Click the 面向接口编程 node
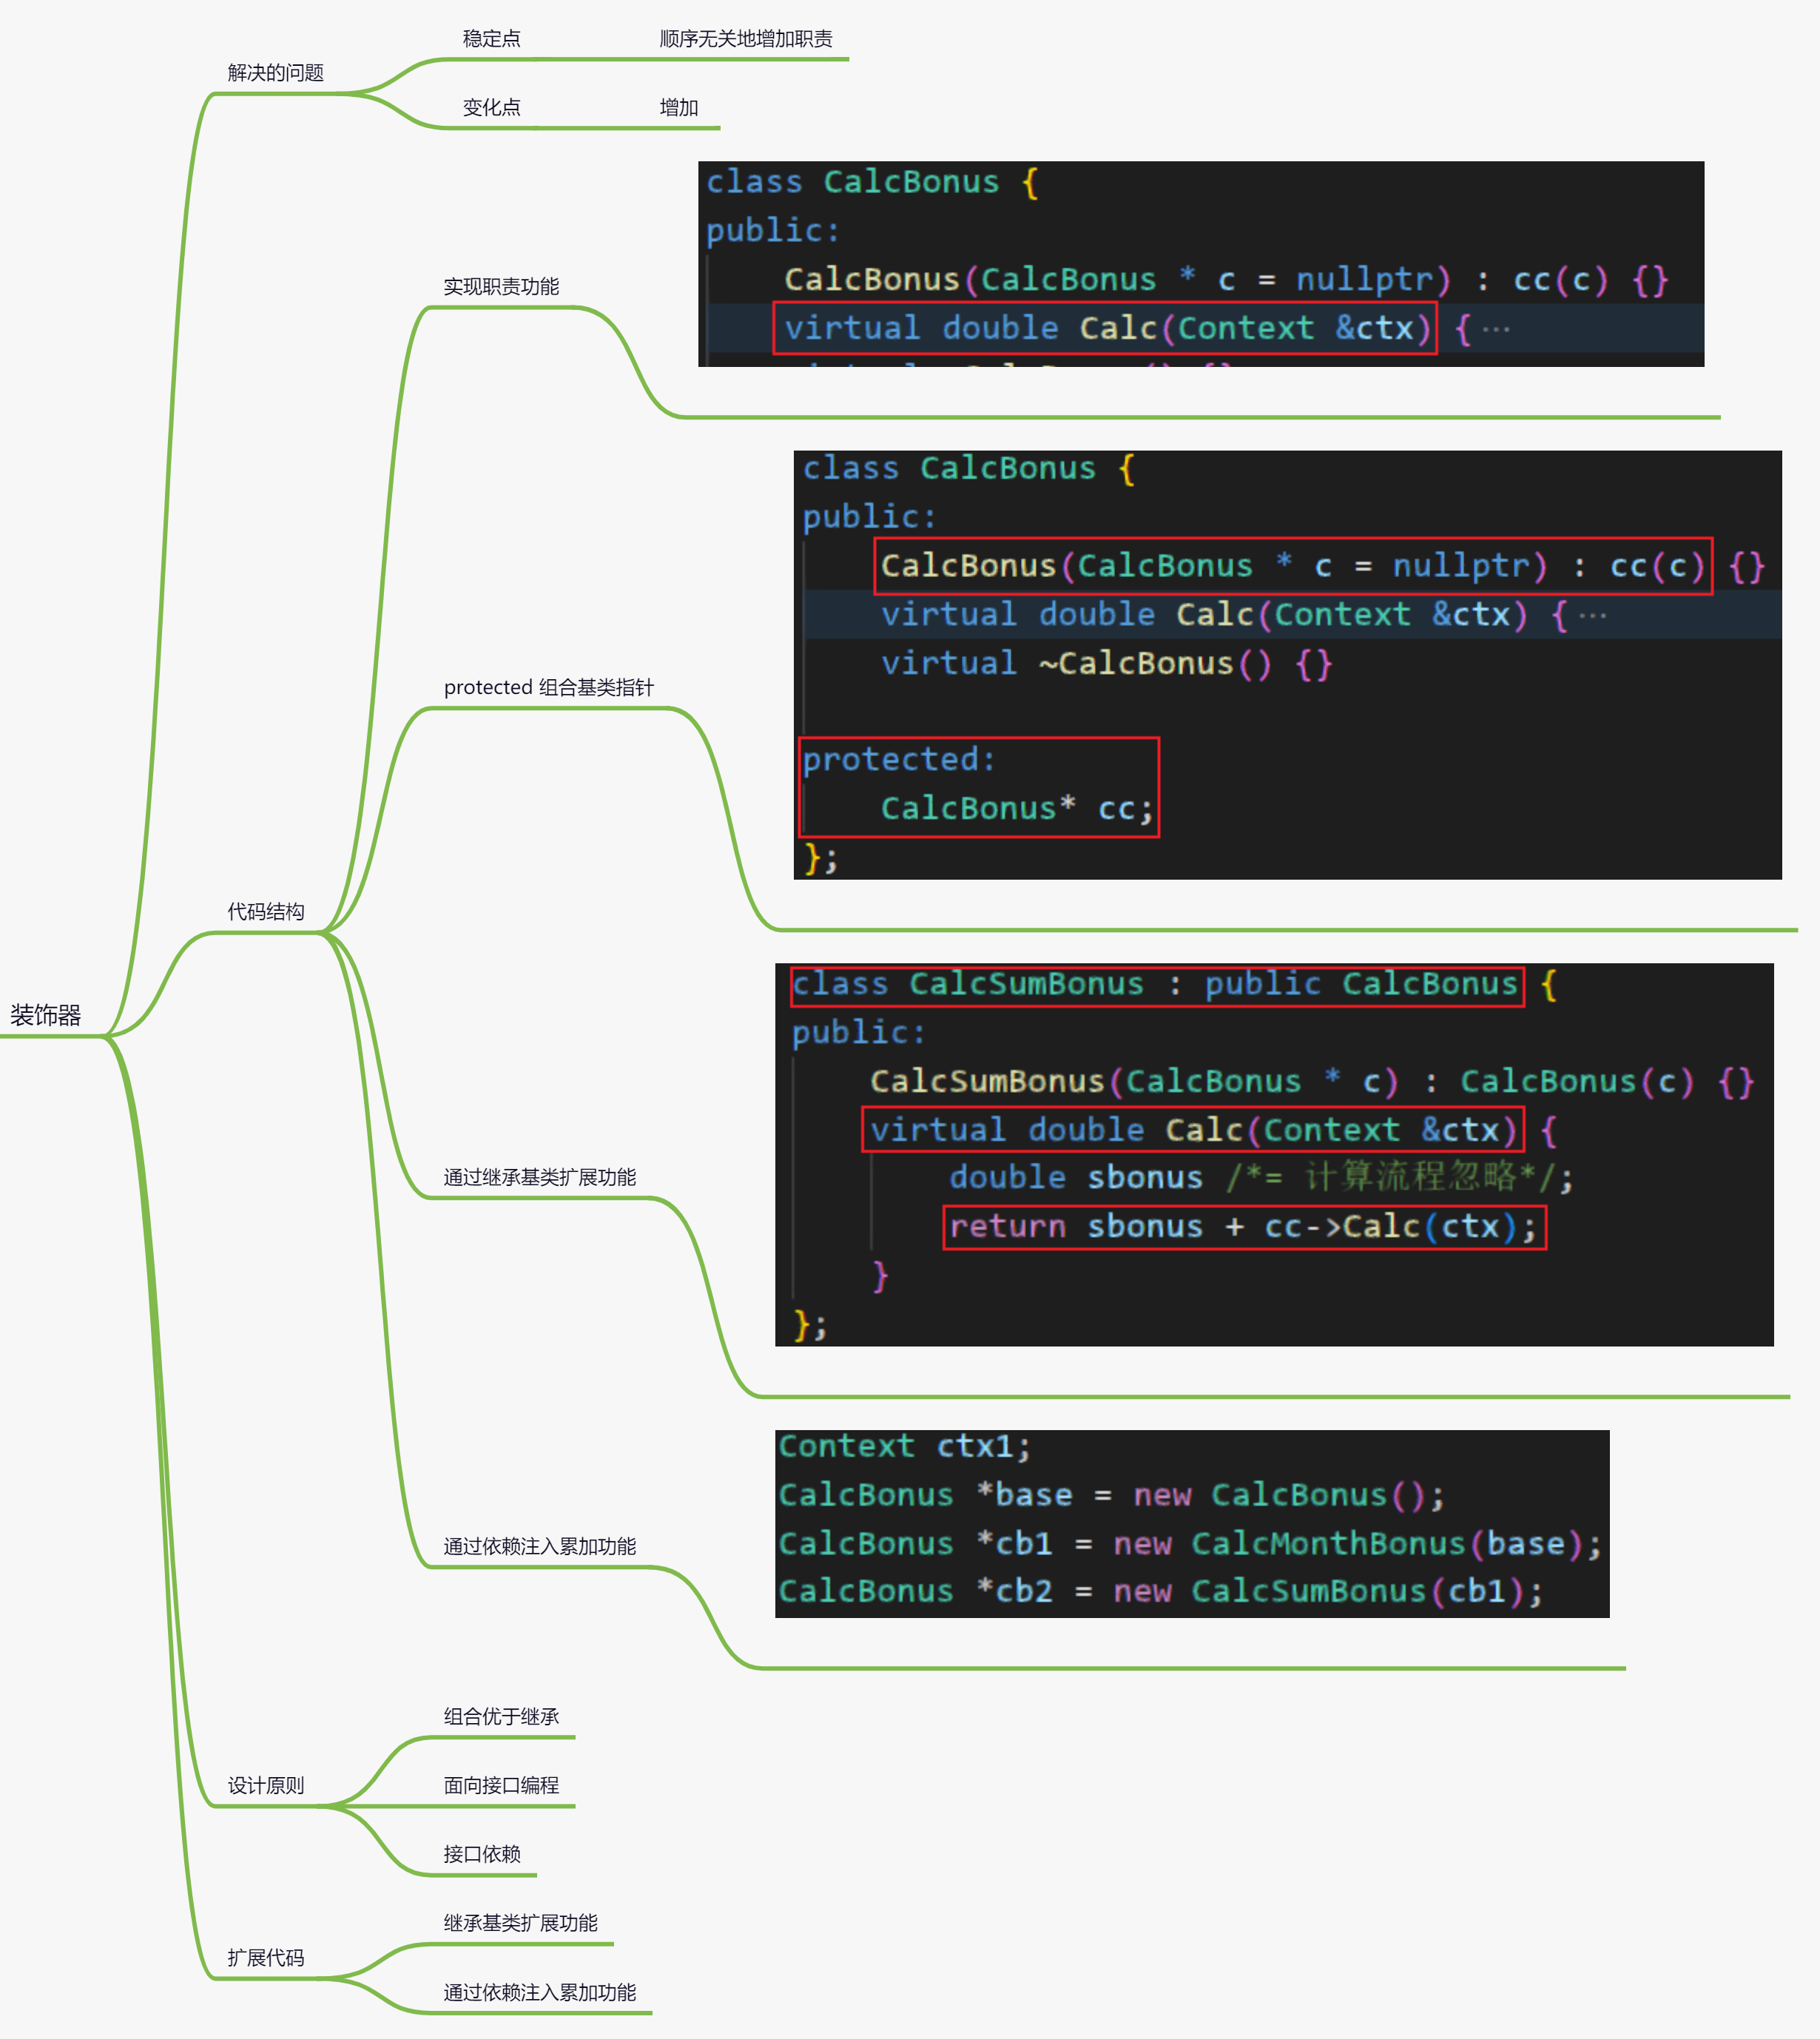 [x=501, y=1786]
